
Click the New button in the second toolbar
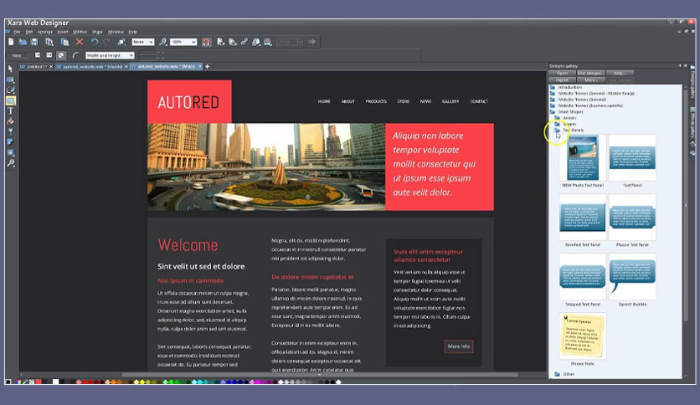[17, 55]
